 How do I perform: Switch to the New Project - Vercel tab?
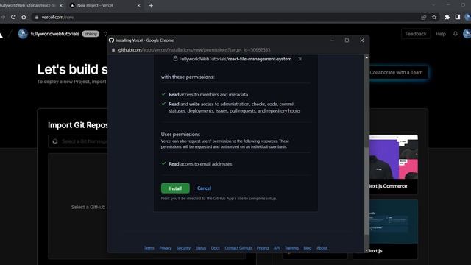tap(105, 5)
